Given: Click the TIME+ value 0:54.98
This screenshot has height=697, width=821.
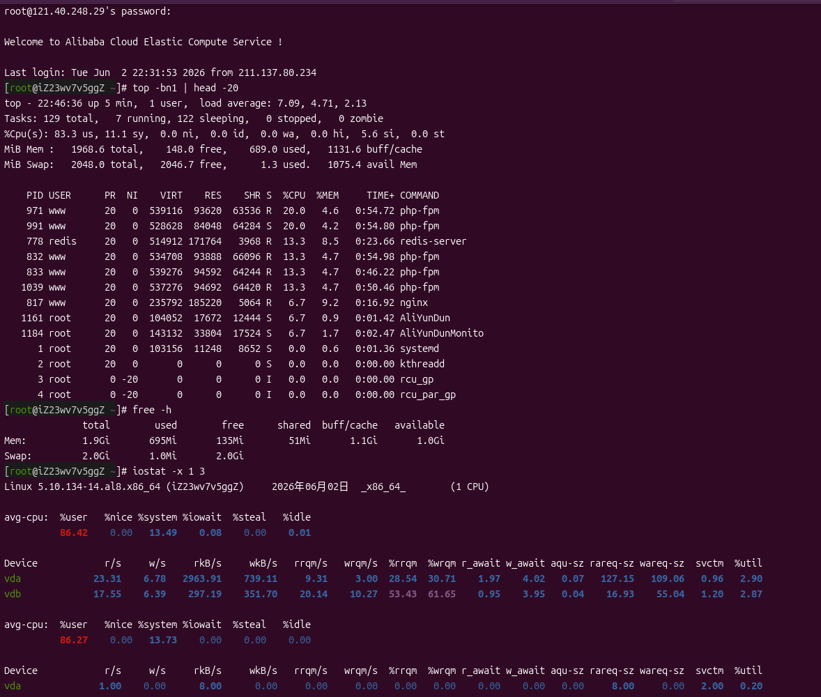Looking at the screenshot, I should click(x=375, y=256).
